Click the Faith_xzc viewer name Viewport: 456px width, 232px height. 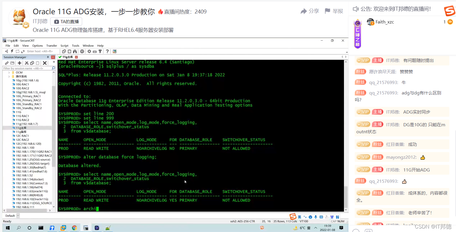click(x=385, y=22)
